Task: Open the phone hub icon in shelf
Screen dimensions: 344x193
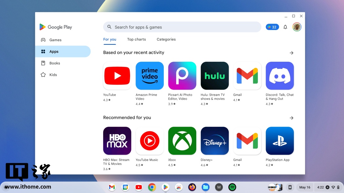Action: [x=290, y=187]
